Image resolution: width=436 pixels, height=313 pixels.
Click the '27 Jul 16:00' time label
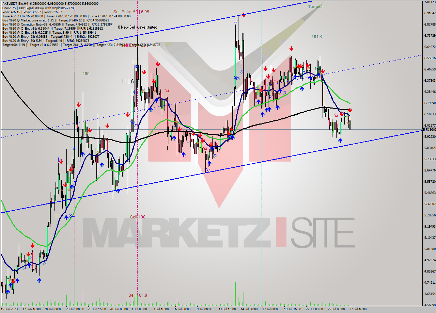(358, 309)
